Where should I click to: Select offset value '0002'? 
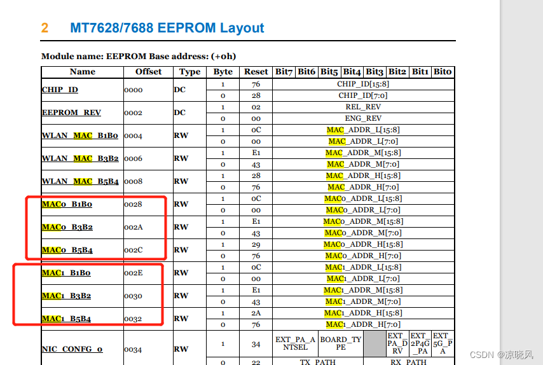[x=134, y=113]
